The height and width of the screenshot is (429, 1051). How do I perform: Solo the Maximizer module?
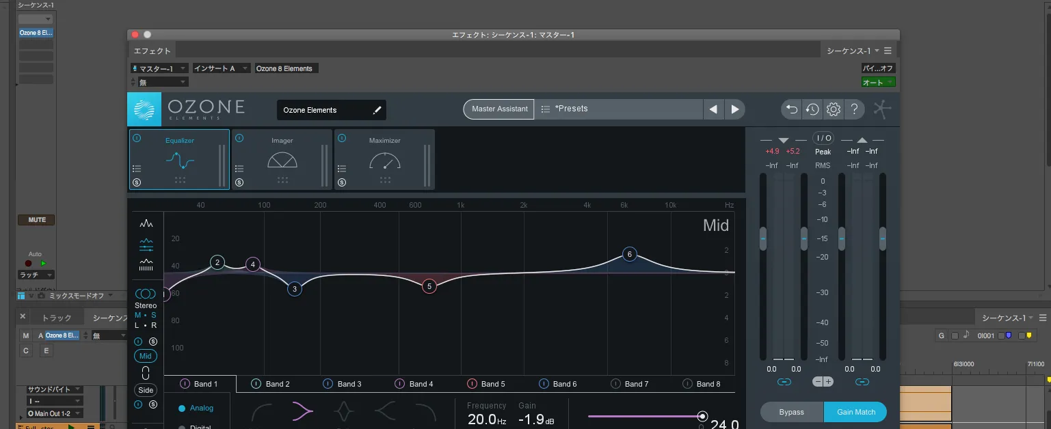tap(341, 182)
